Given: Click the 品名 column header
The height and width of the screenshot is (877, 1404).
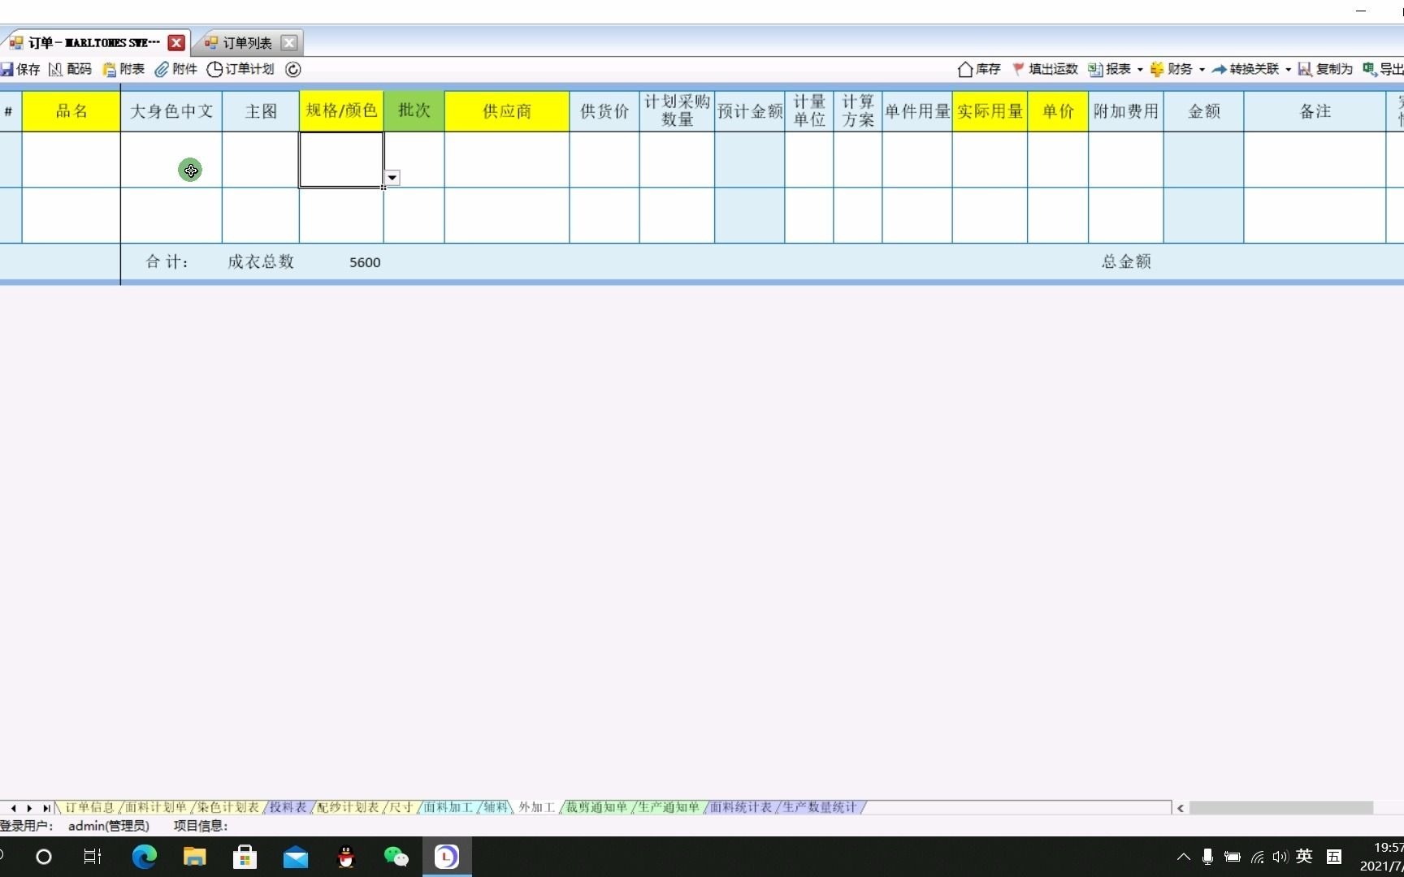Looking at the screenshot, I should [x=71, y=111].
